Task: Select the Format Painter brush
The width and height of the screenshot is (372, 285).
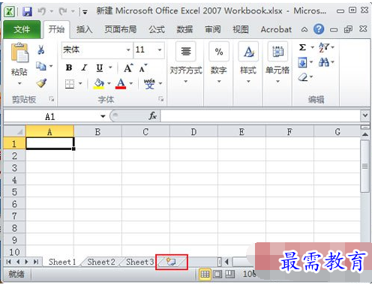Action: 41,83
